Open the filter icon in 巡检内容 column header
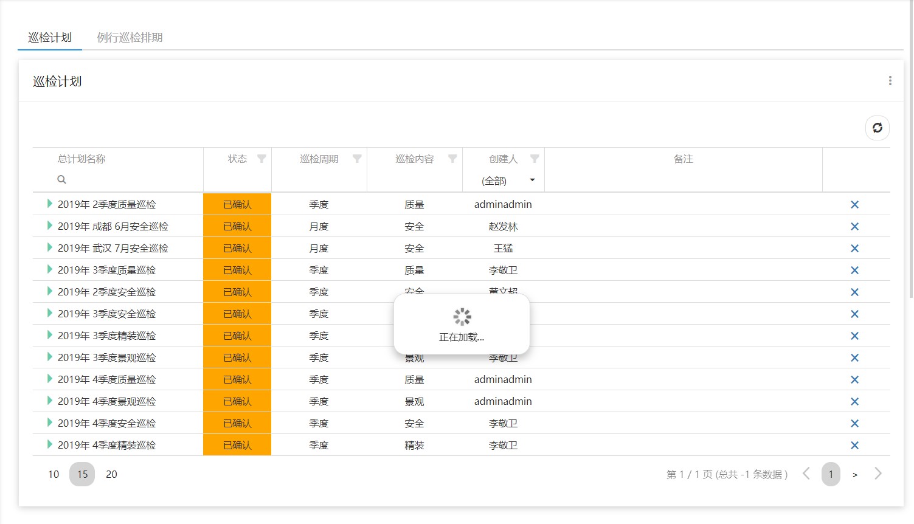 pos(452,159)
